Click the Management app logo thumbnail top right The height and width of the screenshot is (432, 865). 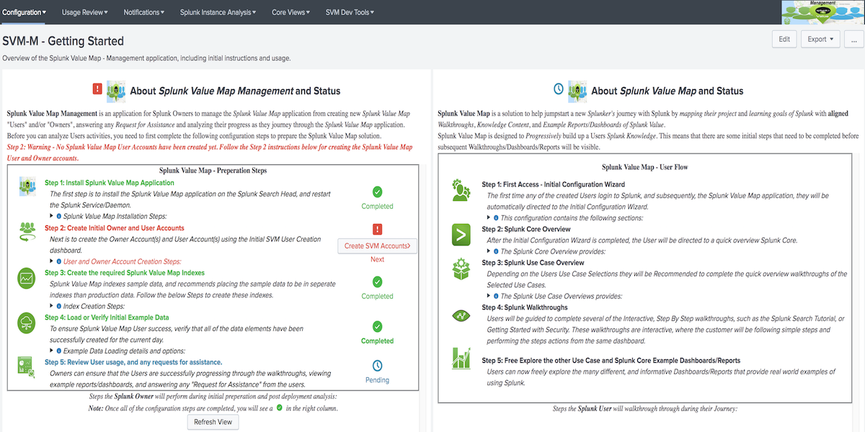pyautogui.click(x=822, y=12)
